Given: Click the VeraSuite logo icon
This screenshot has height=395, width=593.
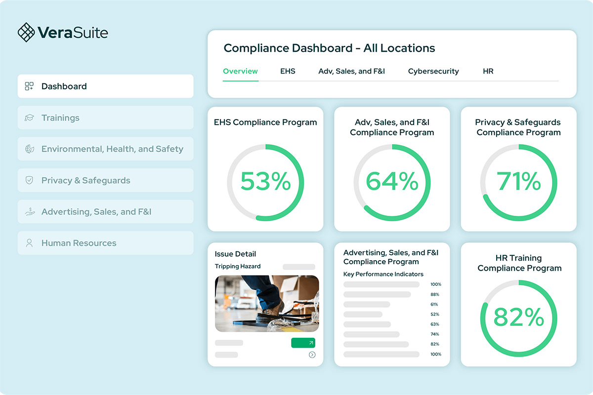Looking at the screenshot, I should (x=26, y=33).
